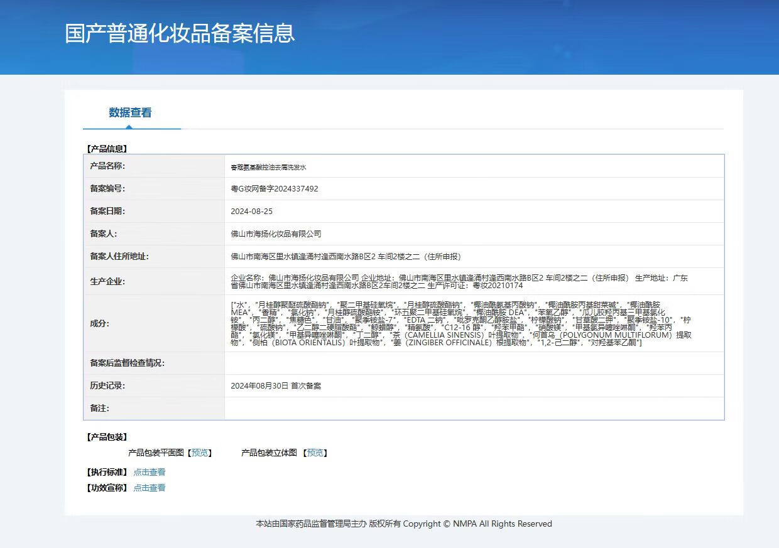Select the 备案后监督检查情况 label cell
Viewport: 779px width, 548px height.
point(154,363)
